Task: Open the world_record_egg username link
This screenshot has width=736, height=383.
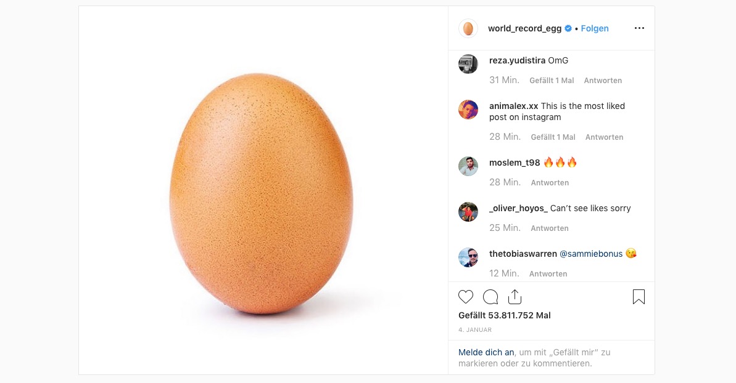Action: [x=524, y=28]
